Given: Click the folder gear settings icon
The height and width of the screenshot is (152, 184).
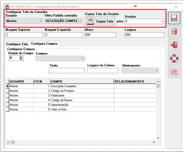Looking at the screenshot, I should tap(174, 72).
